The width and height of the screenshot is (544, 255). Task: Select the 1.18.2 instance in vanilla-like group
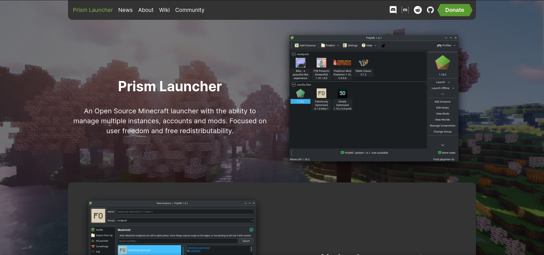(300, 96)
